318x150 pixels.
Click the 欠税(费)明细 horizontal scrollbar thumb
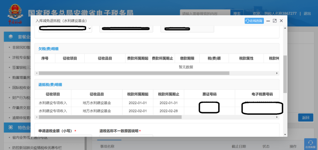[134, 73]
